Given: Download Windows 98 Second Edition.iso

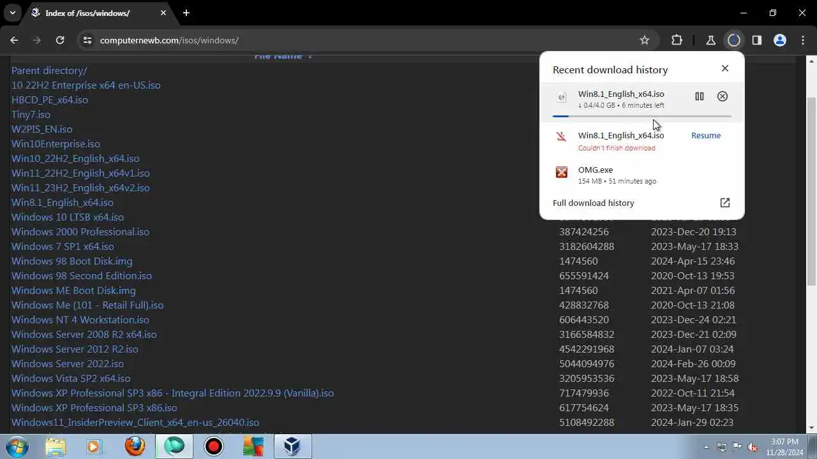Looking at the screenshot, I should [82, 276].
